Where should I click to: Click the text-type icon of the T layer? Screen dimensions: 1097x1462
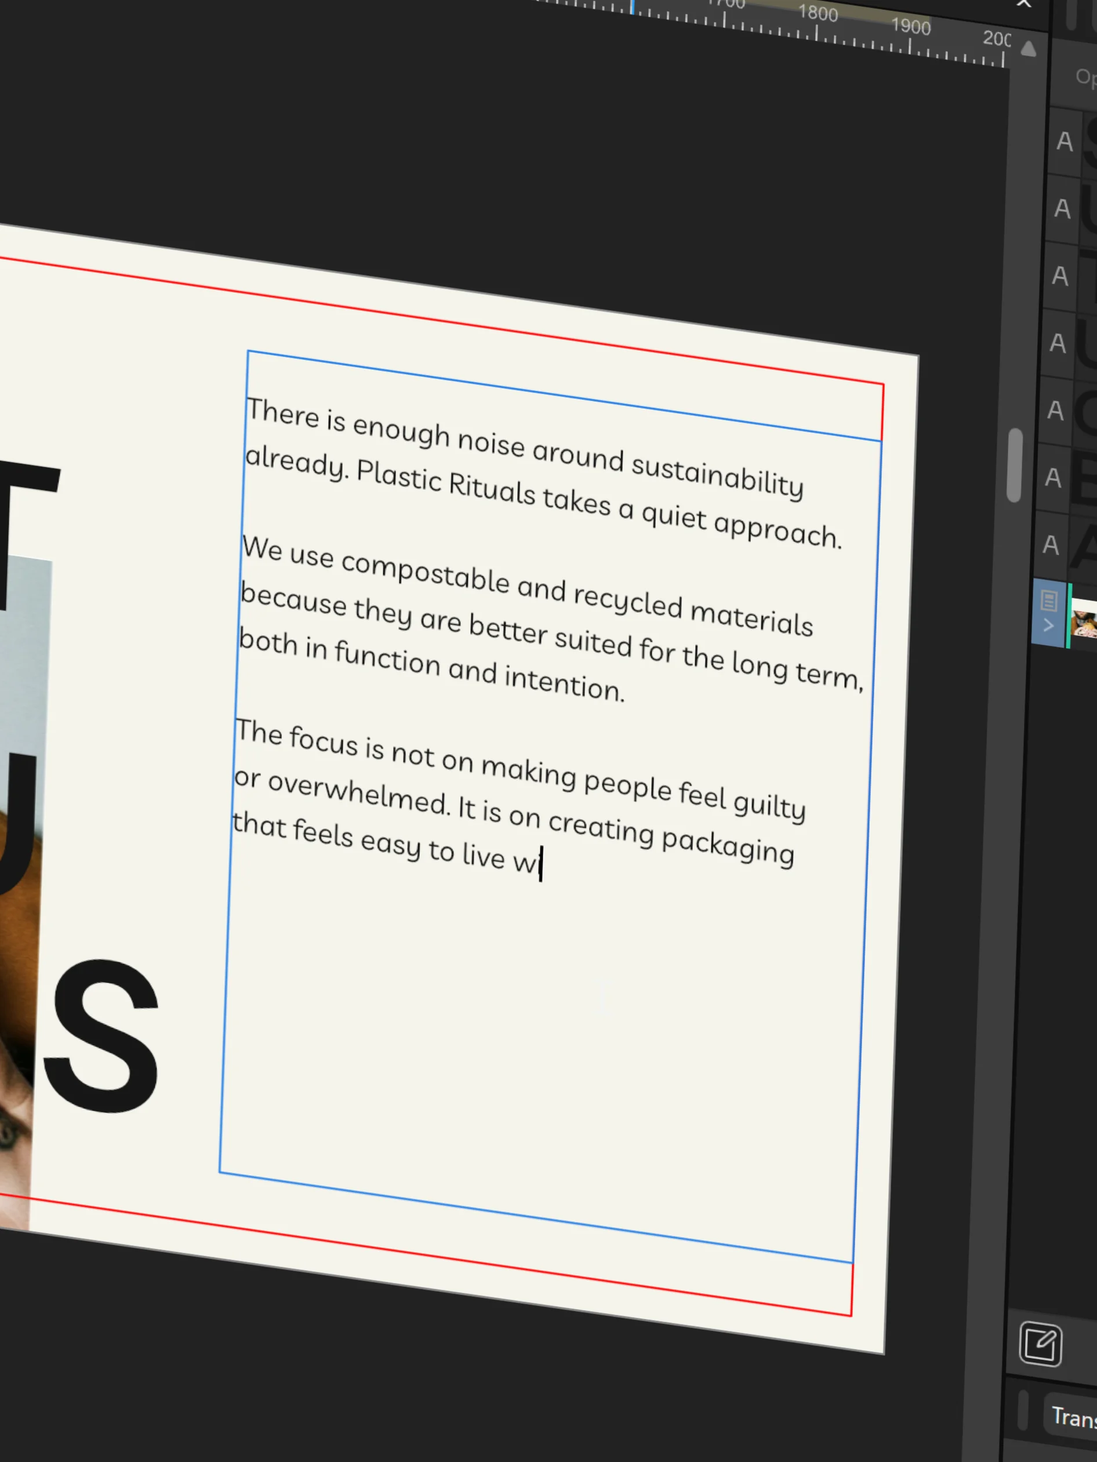point(1060,275)
